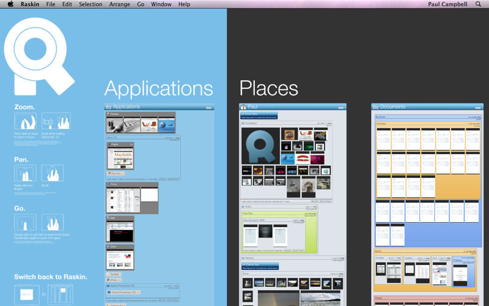Open the Edit menu

[x=67, y=4]
